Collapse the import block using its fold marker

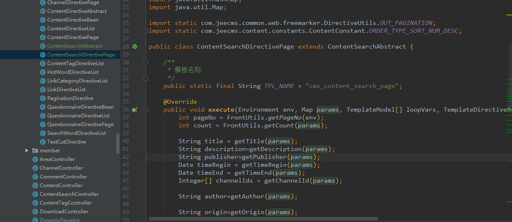click(x=146, y=31)
